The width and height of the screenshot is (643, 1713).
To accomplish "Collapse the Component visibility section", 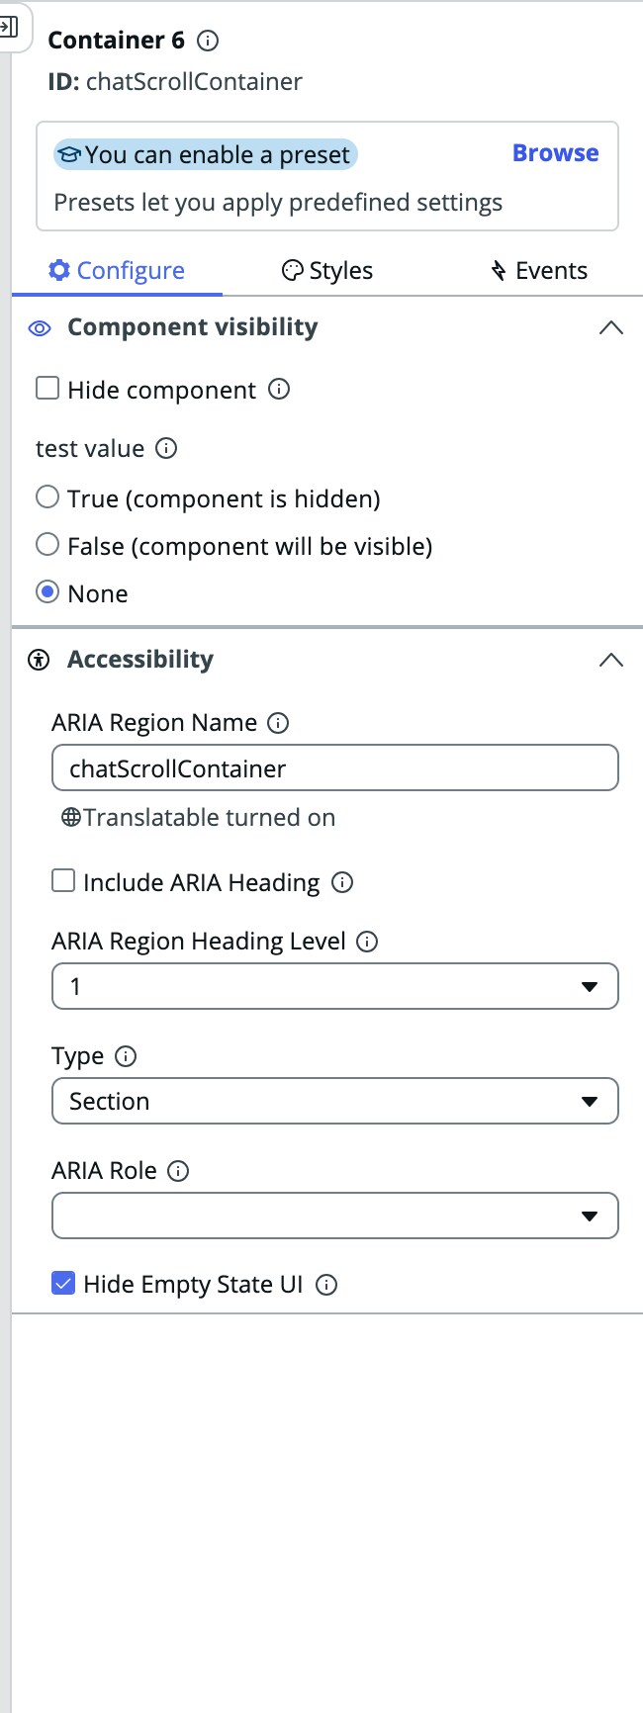I will pyautogui.click(x=611, y=327).
